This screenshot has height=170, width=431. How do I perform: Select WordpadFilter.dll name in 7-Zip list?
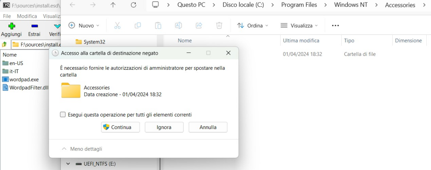tap(29, 88)
